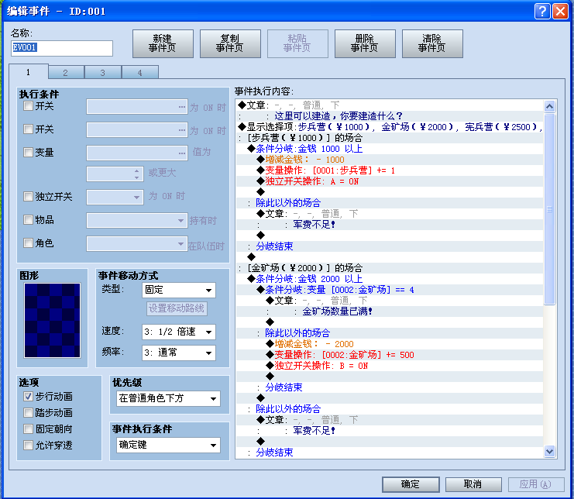The image size is (574, 499).
Task: Enable the second 开关 condition checkbox
Action: [x=28, y=129]
